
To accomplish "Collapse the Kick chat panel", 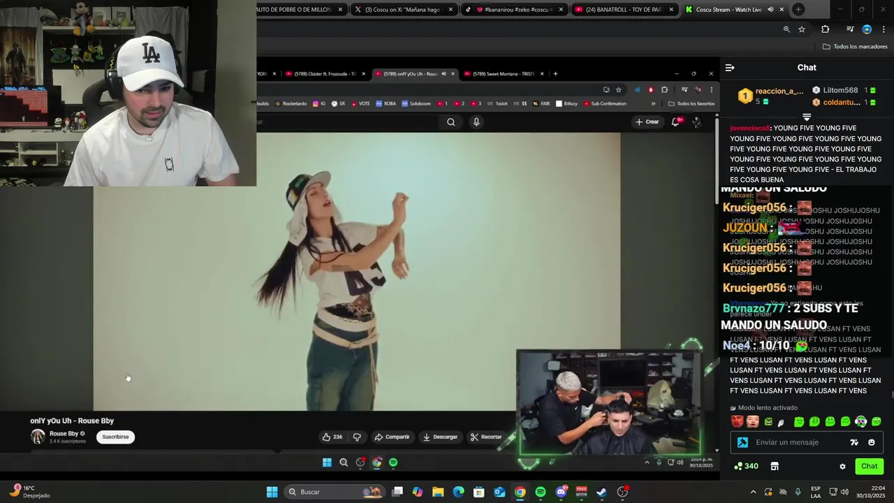I will 730,68.
